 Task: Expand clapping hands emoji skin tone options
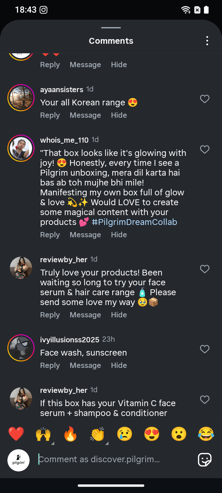click(x=107, y=443)
